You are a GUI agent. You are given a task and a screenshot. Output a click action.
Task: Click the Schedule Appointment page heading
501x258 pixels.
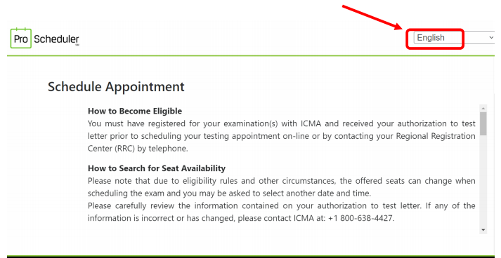point(117,87)
